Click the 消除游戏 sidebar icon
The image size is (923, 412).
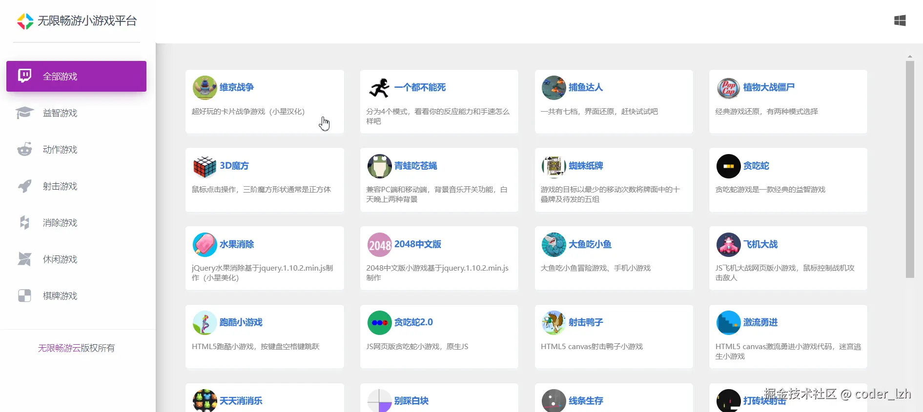coord(25,222)
